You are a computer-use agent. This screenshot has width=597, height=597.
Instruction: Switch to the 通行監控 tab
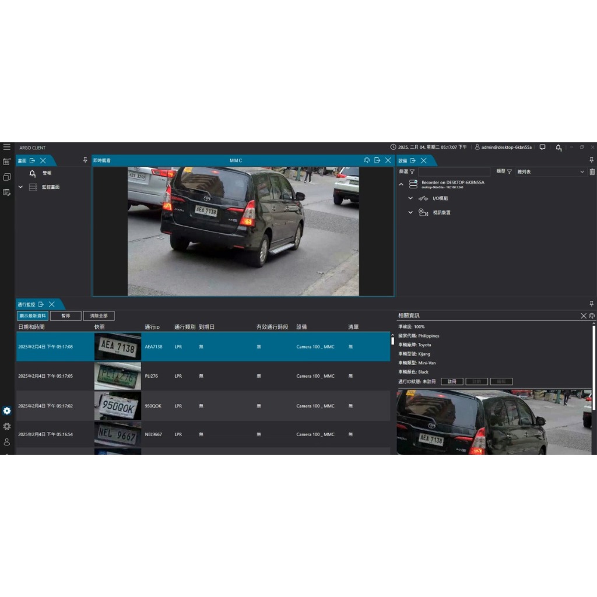tap(27, 304)
